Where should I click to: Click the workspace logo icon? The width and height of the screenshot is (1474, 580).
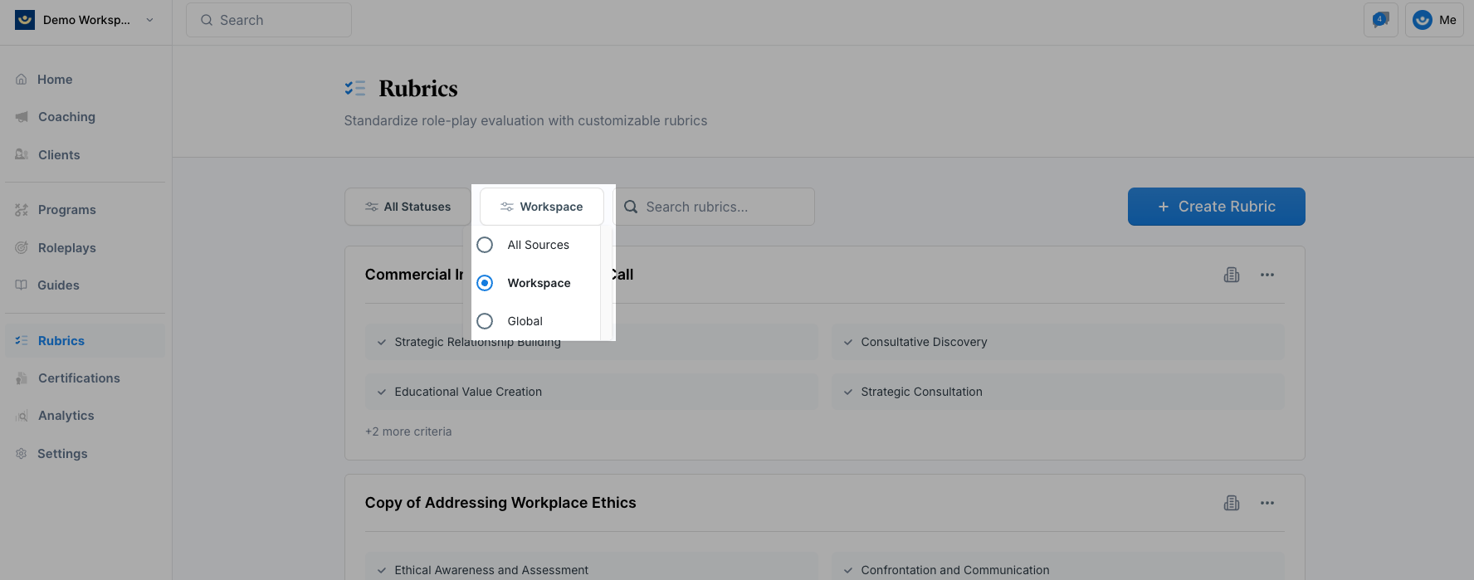click(x=25, y=20)
